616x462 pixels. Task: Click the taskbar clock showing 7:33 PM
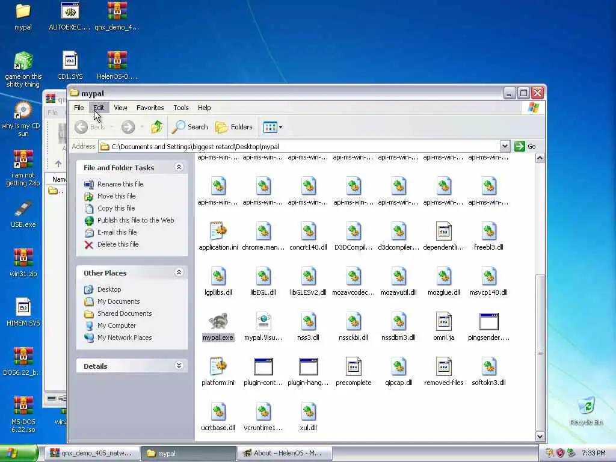(x=593, y=454)
